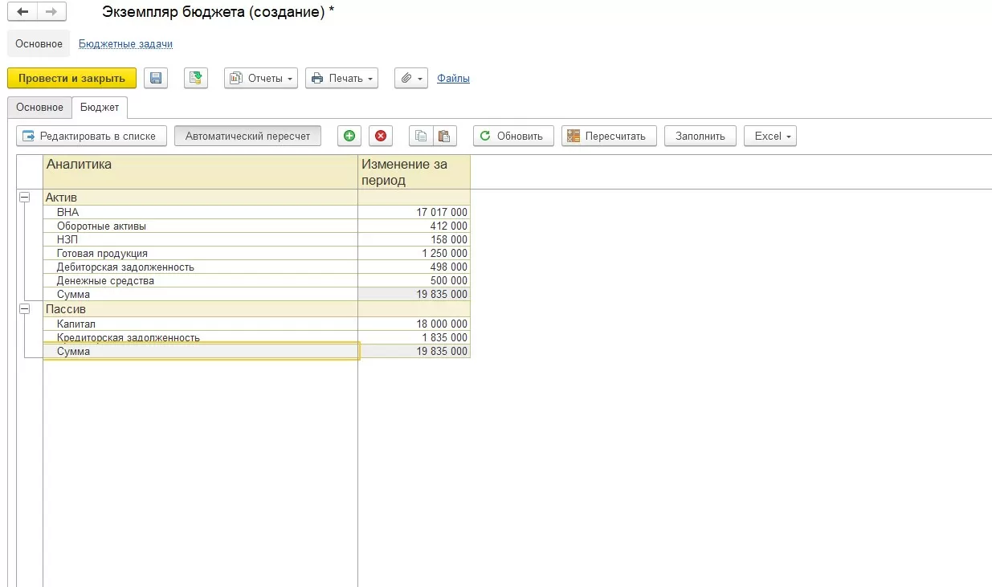Click the value 498 000
Viewport: 992px width, 587px height.
click(x=449, y=267)
